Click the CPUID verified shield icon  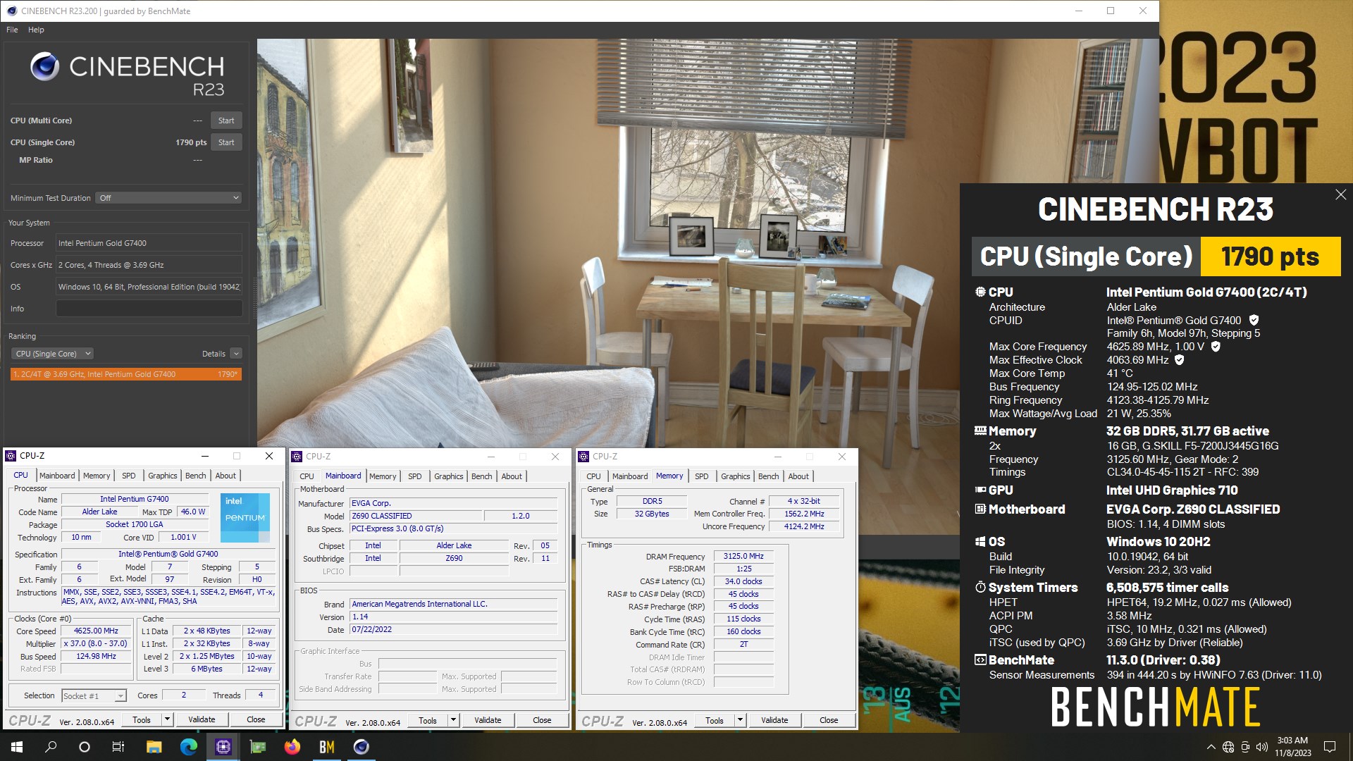click(x=1254, y=321)
